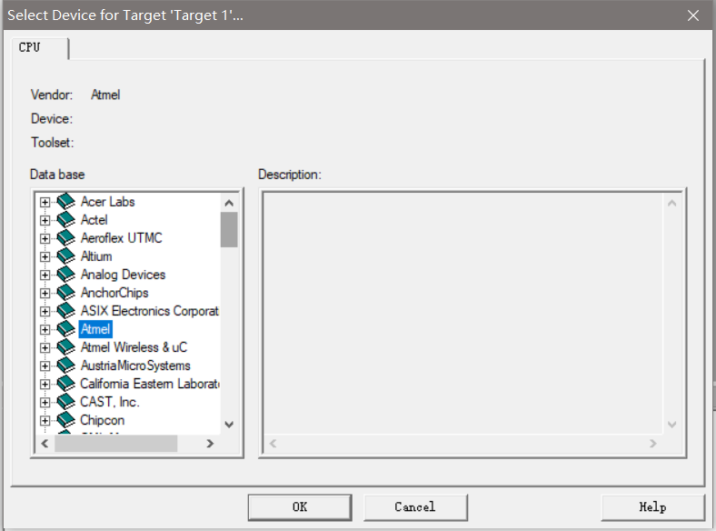The image size is (716, 531).
Task: Click database list scroll down arrow
Action: click(229, 425)
